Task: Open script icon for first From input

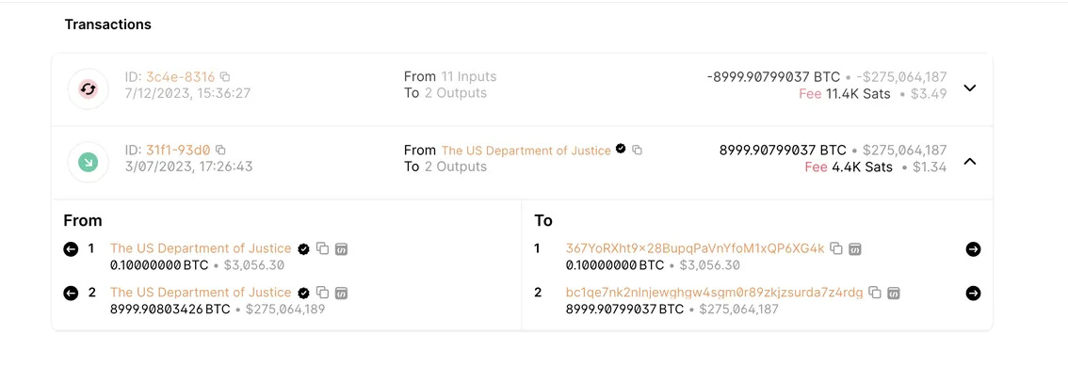Action: (x=342, y=249)
